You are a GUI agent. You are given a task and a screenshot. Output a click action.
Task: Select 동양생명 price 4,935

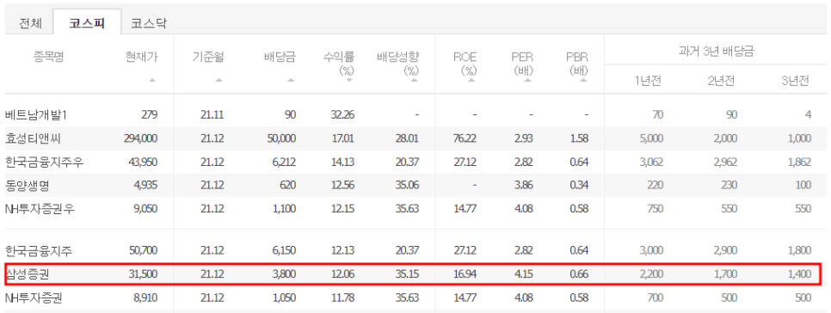point(145,186)
